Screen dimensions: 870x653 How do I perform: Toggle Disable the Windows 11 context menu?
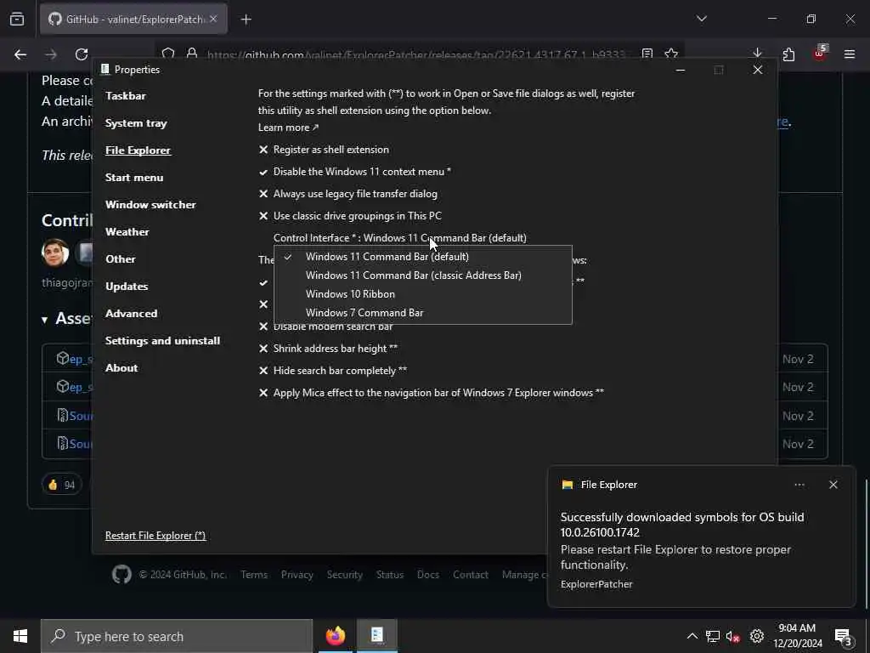click(x=355, y=172)
